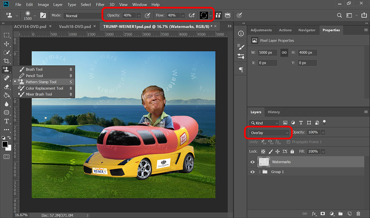
Task: Open the Kind filter dropdown
Action: pos(264,123)
